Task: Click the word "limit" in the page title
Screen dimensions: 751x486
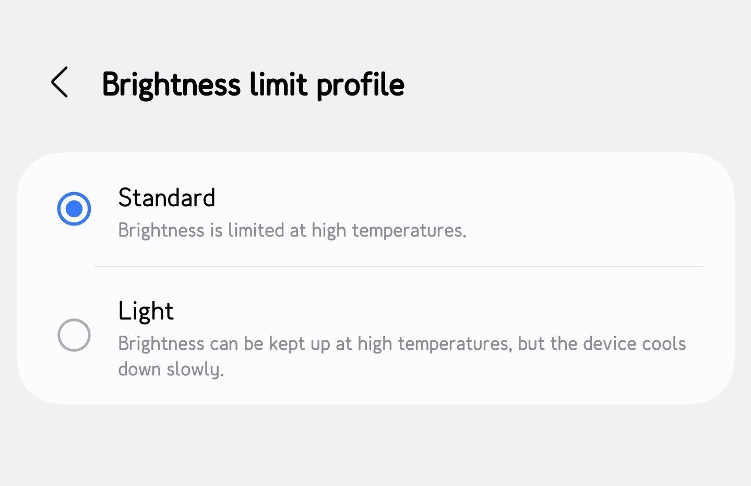Action: pos(279,84)
